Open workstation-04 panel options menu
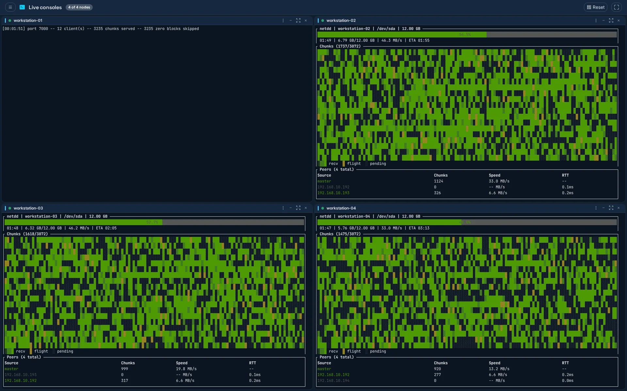Viewport: 627px width, 391px height. point(596,208)
